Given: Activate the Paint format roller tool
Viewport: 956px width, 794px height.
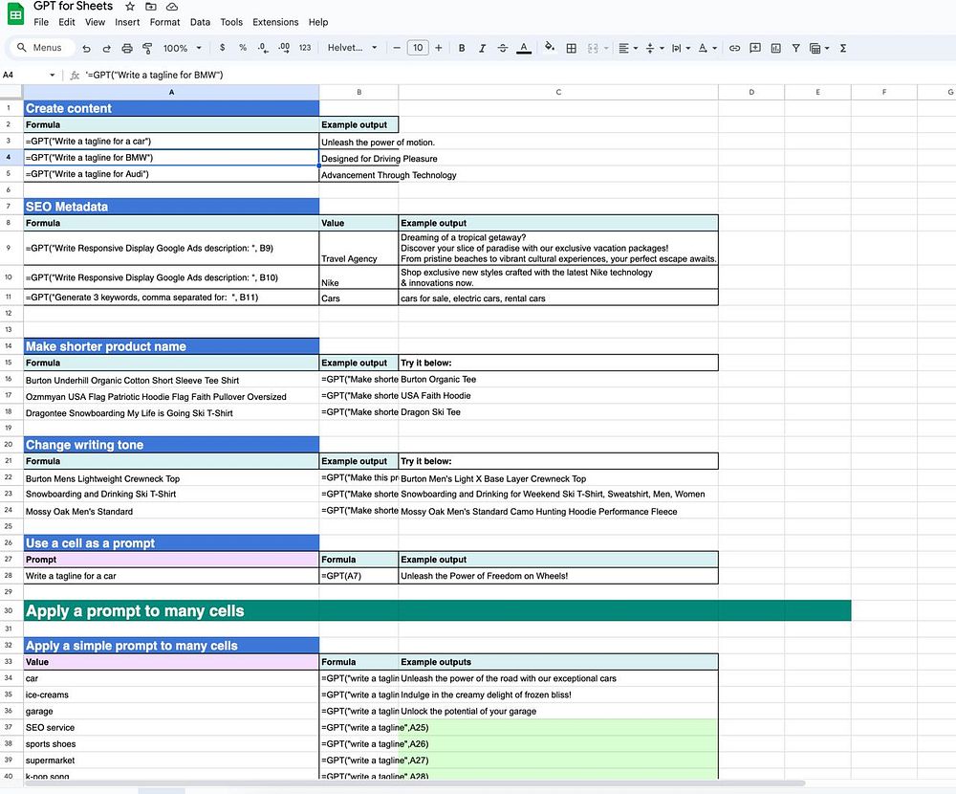Looking at the screenshot, I should [147, 48].
